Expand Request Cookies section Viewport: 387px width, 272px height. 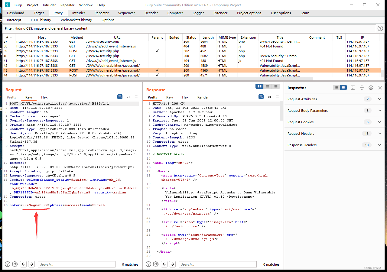380,122
